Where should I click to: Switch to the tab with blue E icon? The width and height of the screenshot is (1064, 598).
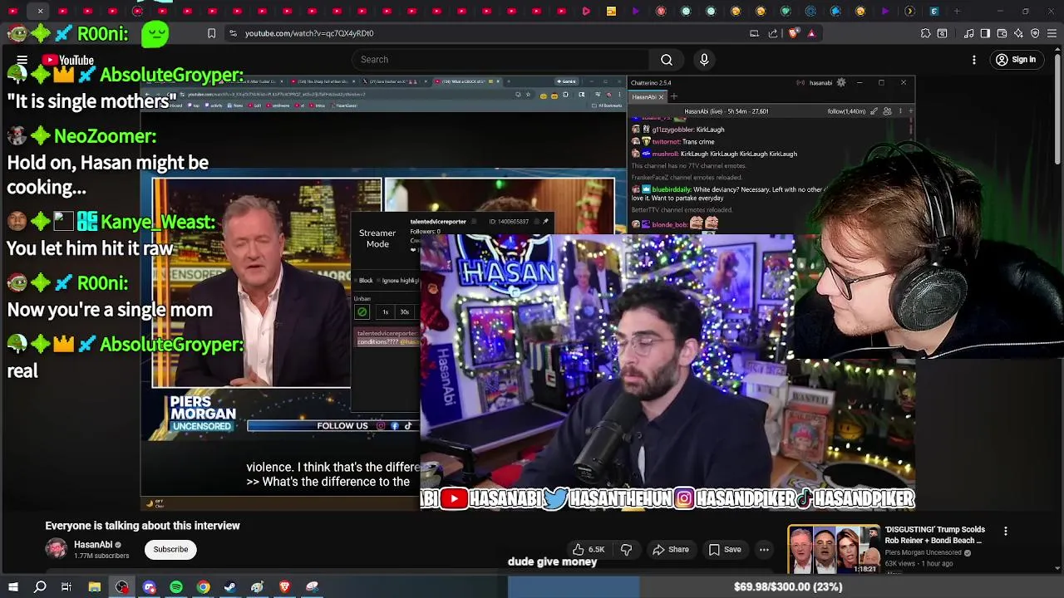coord(934,12)
